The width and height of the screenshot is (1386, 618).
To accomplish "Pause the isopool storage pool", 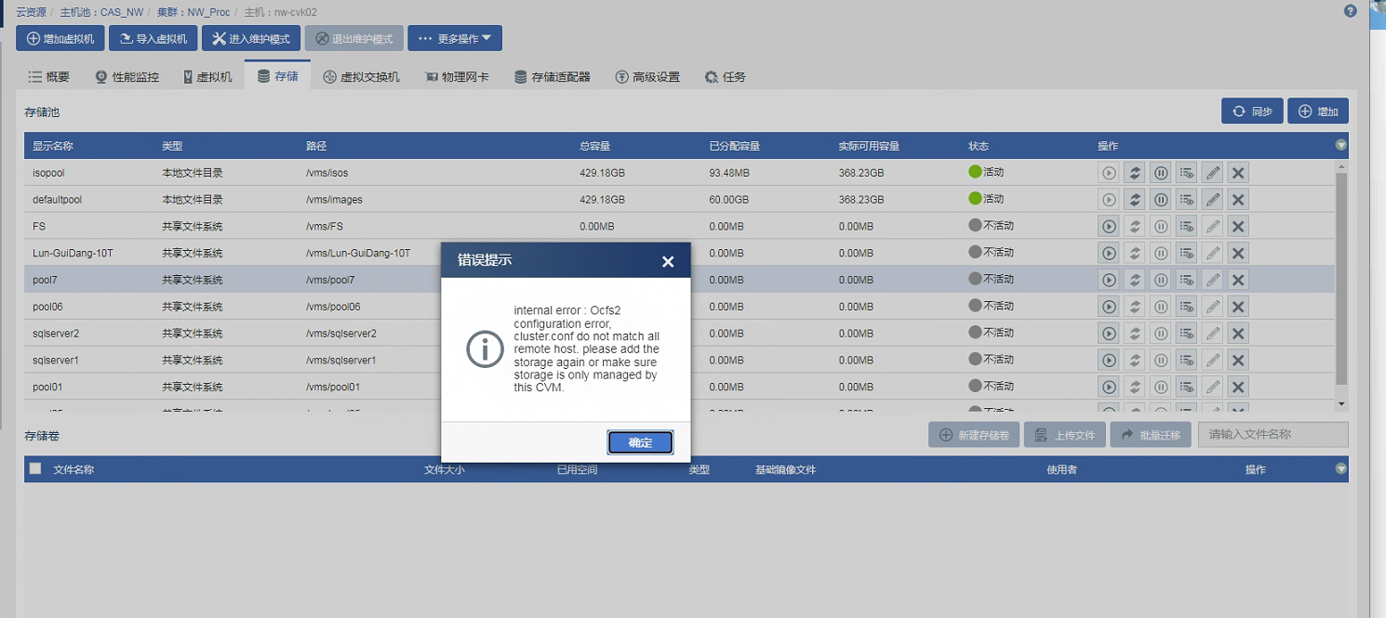I will (1161, 173).
